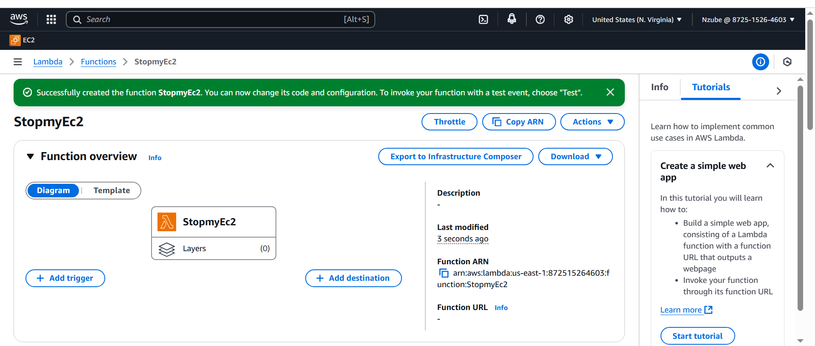The image size is (815, 346).
Task: Click the StopmyEc2 breadcrumb text
Action: pos(155,62)
